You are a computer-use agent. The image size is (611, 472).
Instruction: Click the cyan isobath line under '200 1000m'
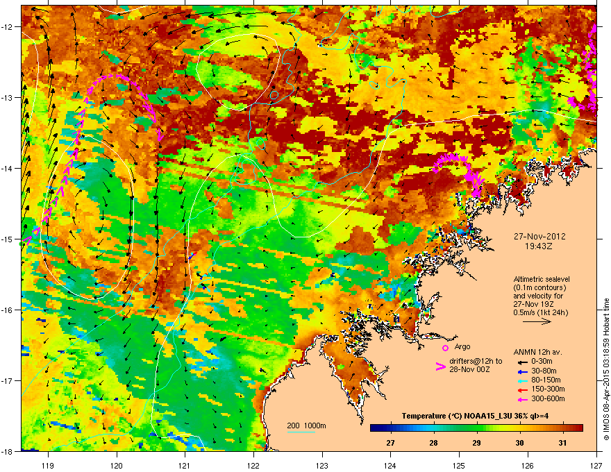(301, 432)
